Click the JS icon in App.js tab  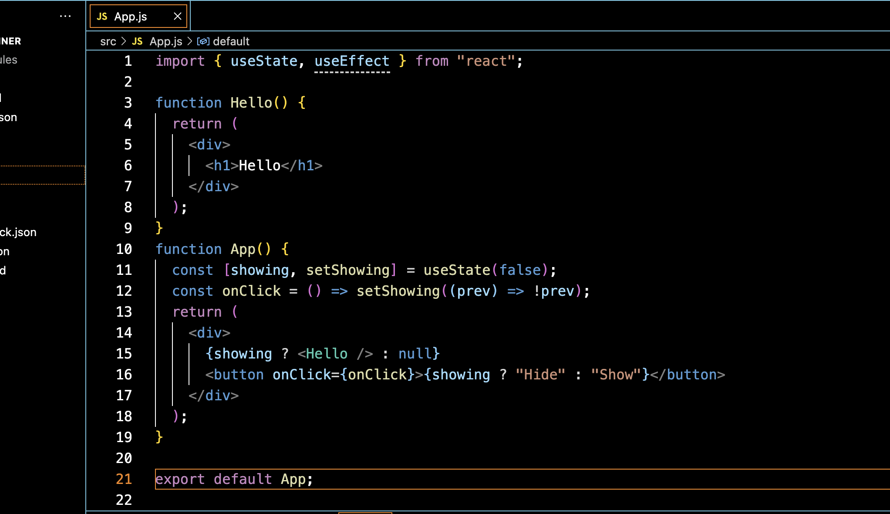point(102,17)
